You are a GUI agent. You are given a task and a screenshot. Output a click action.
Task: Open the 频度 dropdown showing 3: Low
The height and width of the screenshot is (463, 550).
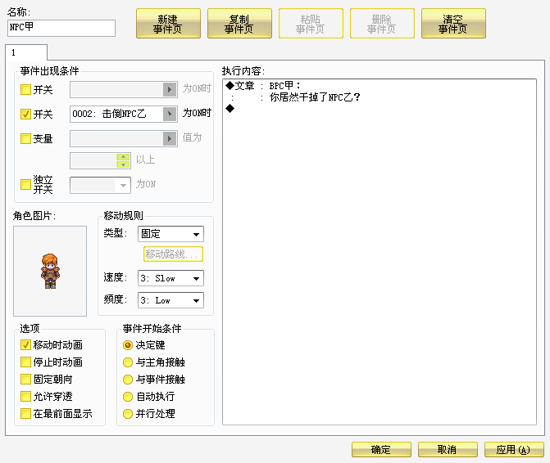tap(170, 300)
